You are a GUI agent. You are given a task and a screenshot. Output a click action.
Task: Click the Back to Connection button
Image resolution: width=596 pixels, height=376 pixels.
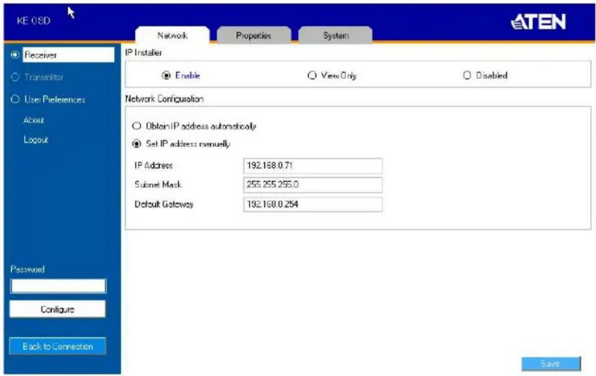point(58,346)
